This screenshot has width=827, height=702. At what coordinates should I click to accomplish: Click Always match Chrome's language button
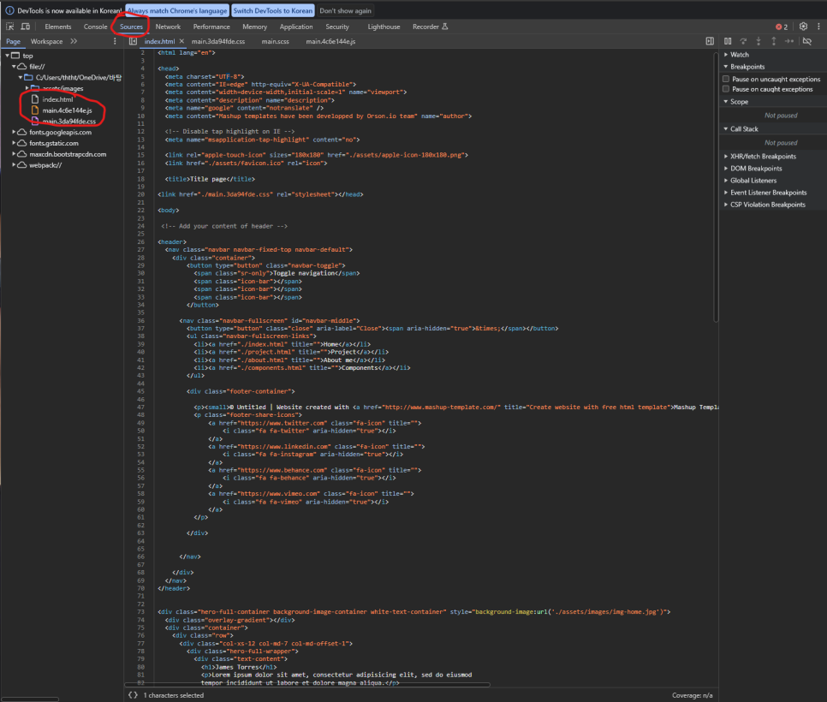177,10
